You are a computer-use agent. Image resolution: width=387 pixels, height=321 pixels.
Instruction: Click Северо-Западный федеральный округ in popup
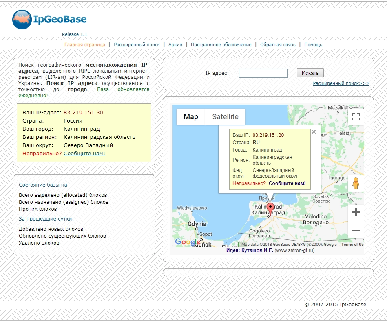(x=275, y=173)
